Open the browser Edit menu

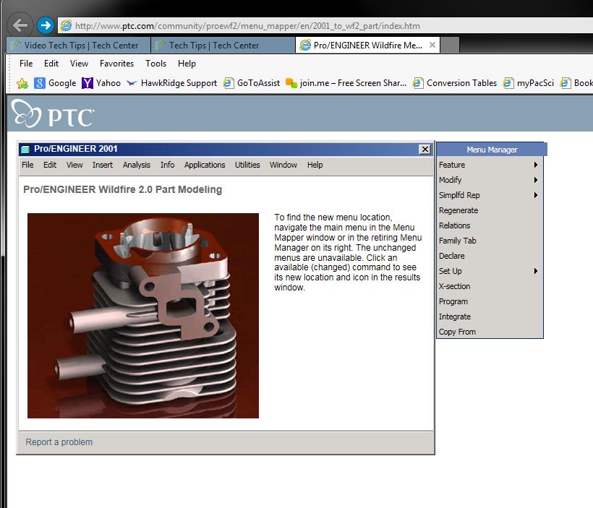[51, 64]
